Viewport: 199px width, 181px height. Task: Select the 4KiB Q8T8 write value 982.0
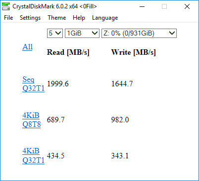[120, 120]
